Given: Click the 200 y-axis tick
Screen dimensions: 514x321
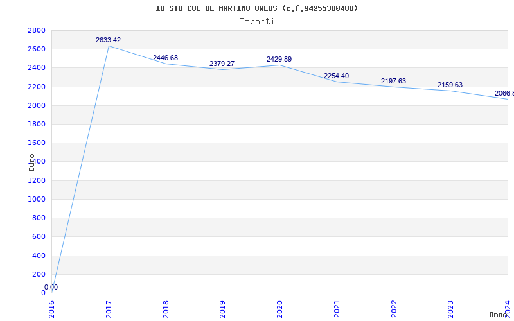Looking at the screenshot, I should pyautogui.click(x=39, y=274).
